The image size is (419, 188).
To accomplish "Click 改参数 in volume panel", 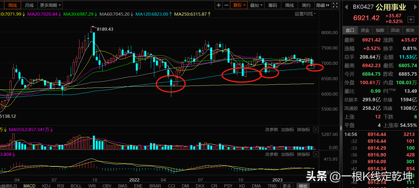I will click(x=272, y=130).
